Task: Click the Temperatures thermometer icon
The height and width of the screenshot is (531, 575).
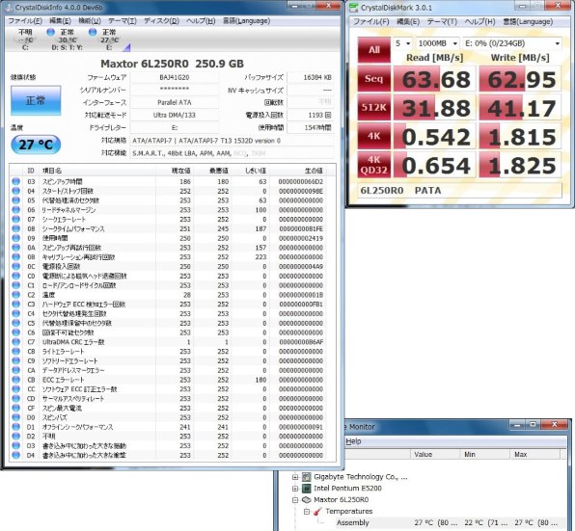Action: tap(318, 511)
